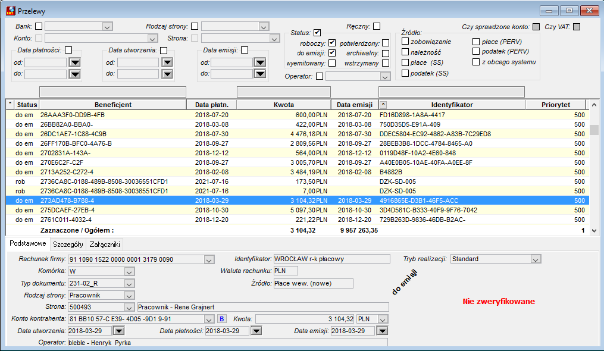Check the płace (SS) source checkbox

pos(405,62)
